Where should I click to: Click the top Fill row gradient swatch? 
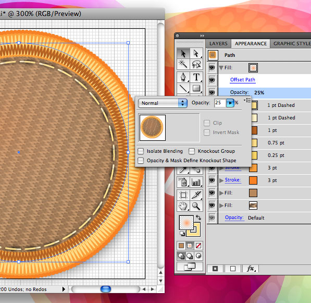coord(253,68)
